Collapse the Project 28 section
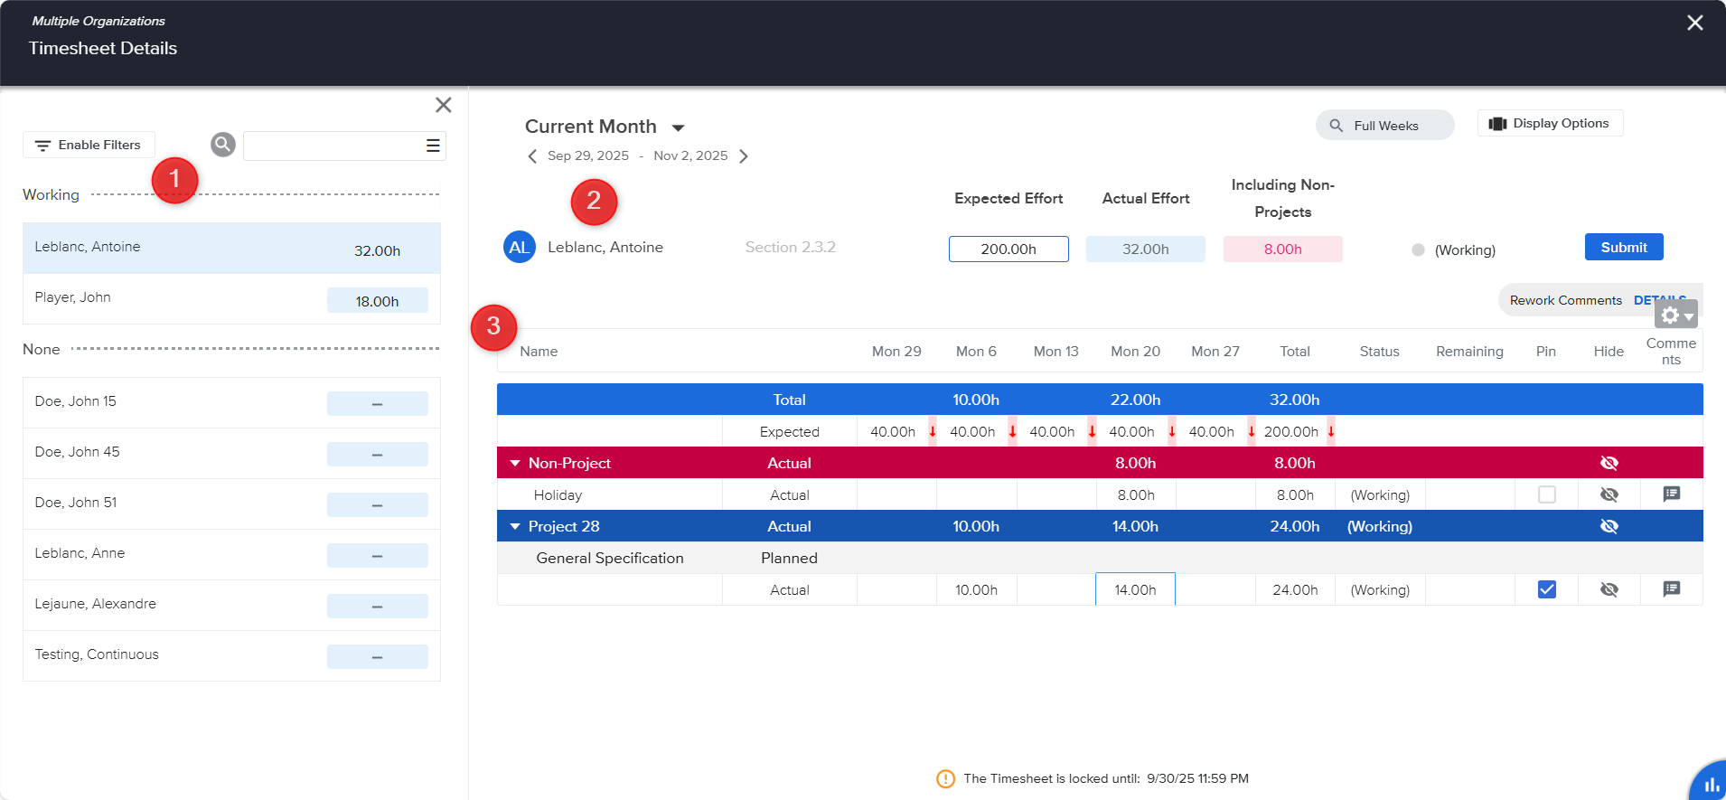Screen dimensions: 1726x800 (x=515, y=526)
